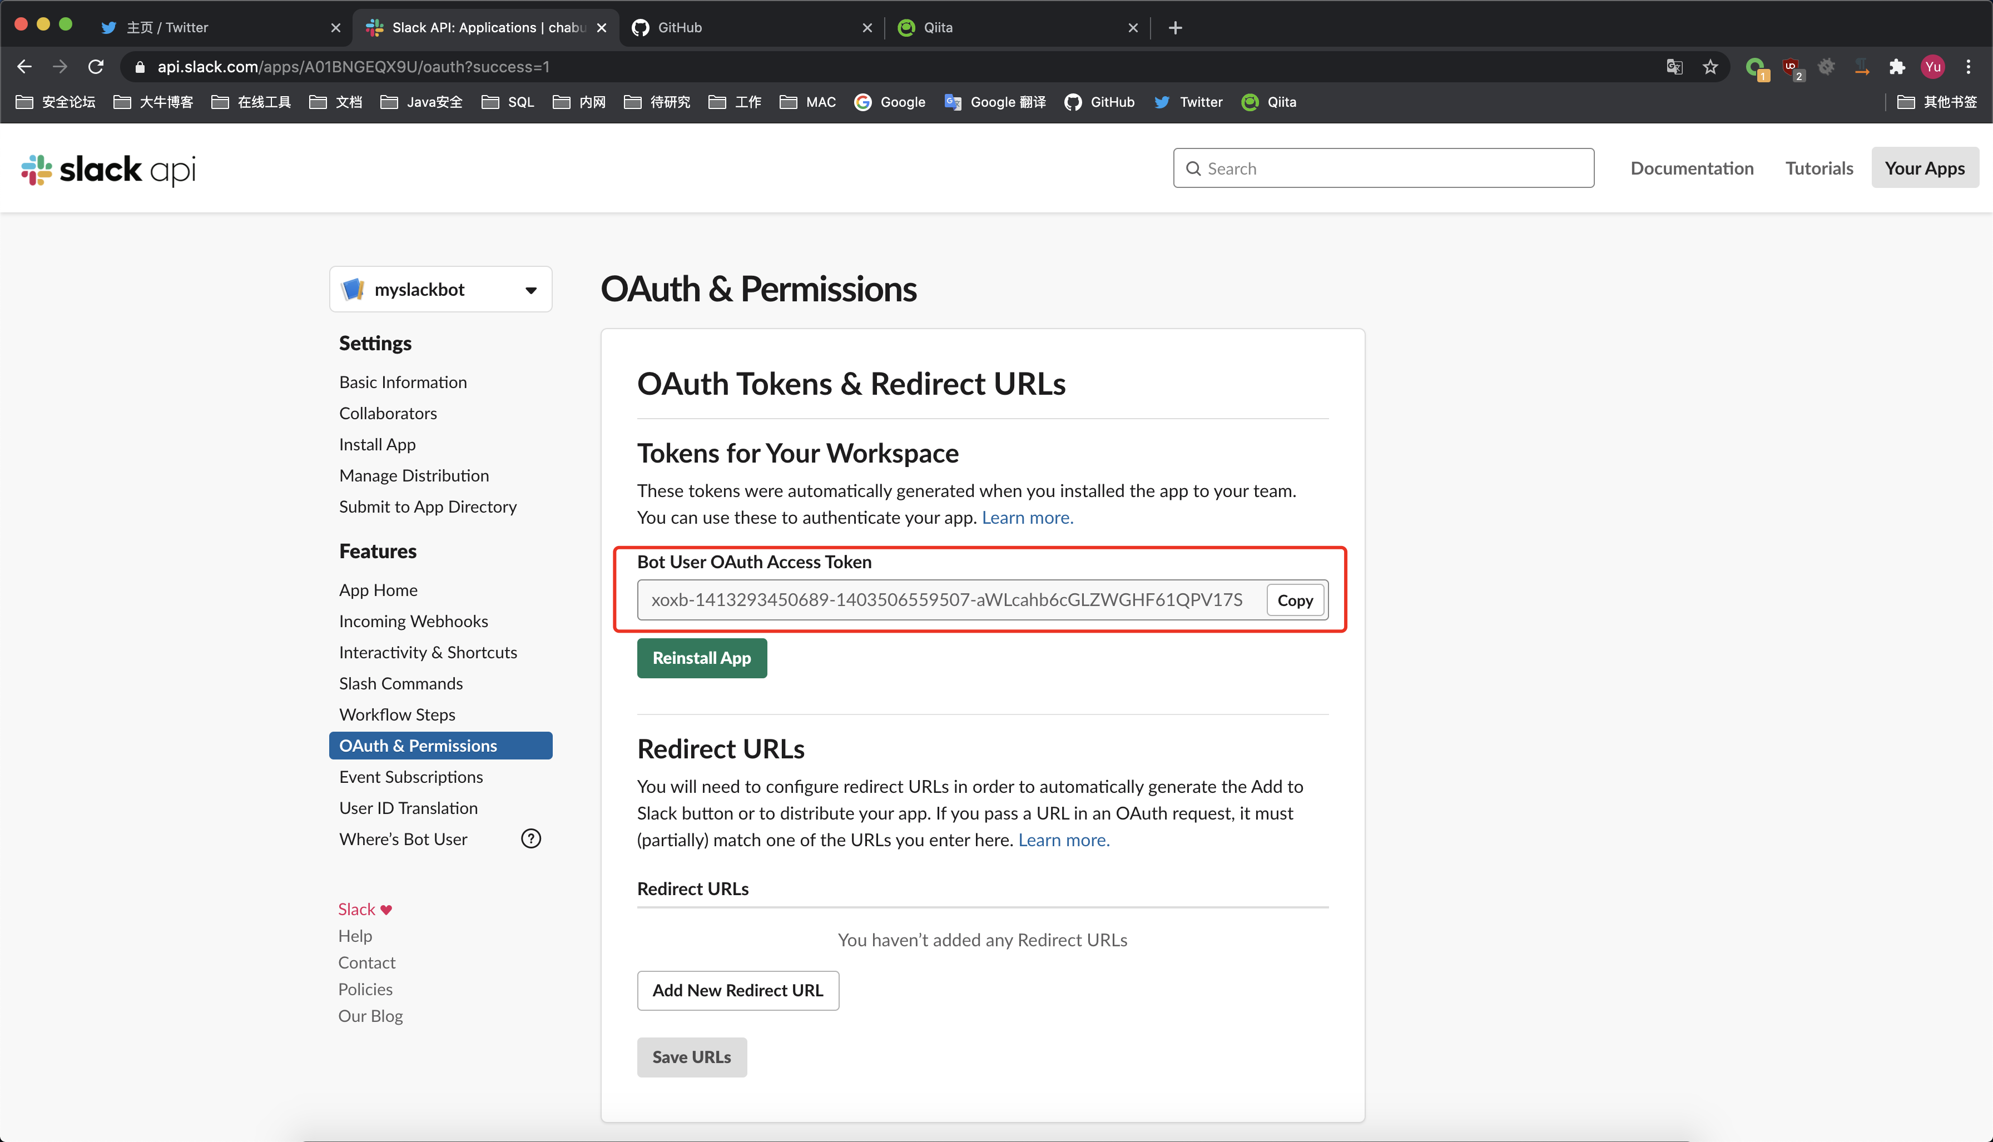Open Install App page
Image resolution: width=1993 pixels, height=1142 pixels.
(x=377, y=445)
